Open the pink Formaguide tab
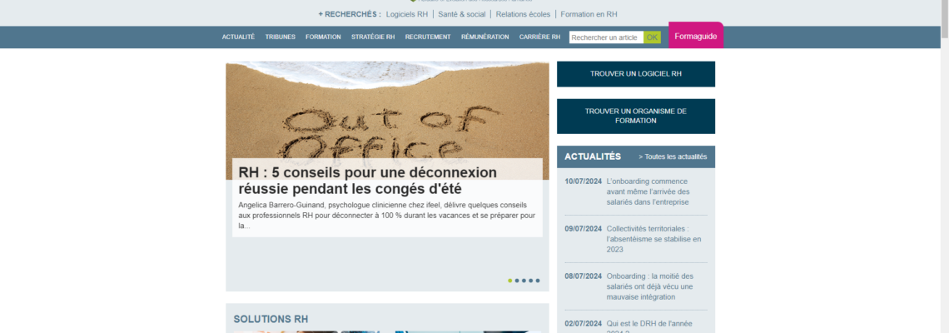This screenshot has width=949, height=333. click(695, 37)
